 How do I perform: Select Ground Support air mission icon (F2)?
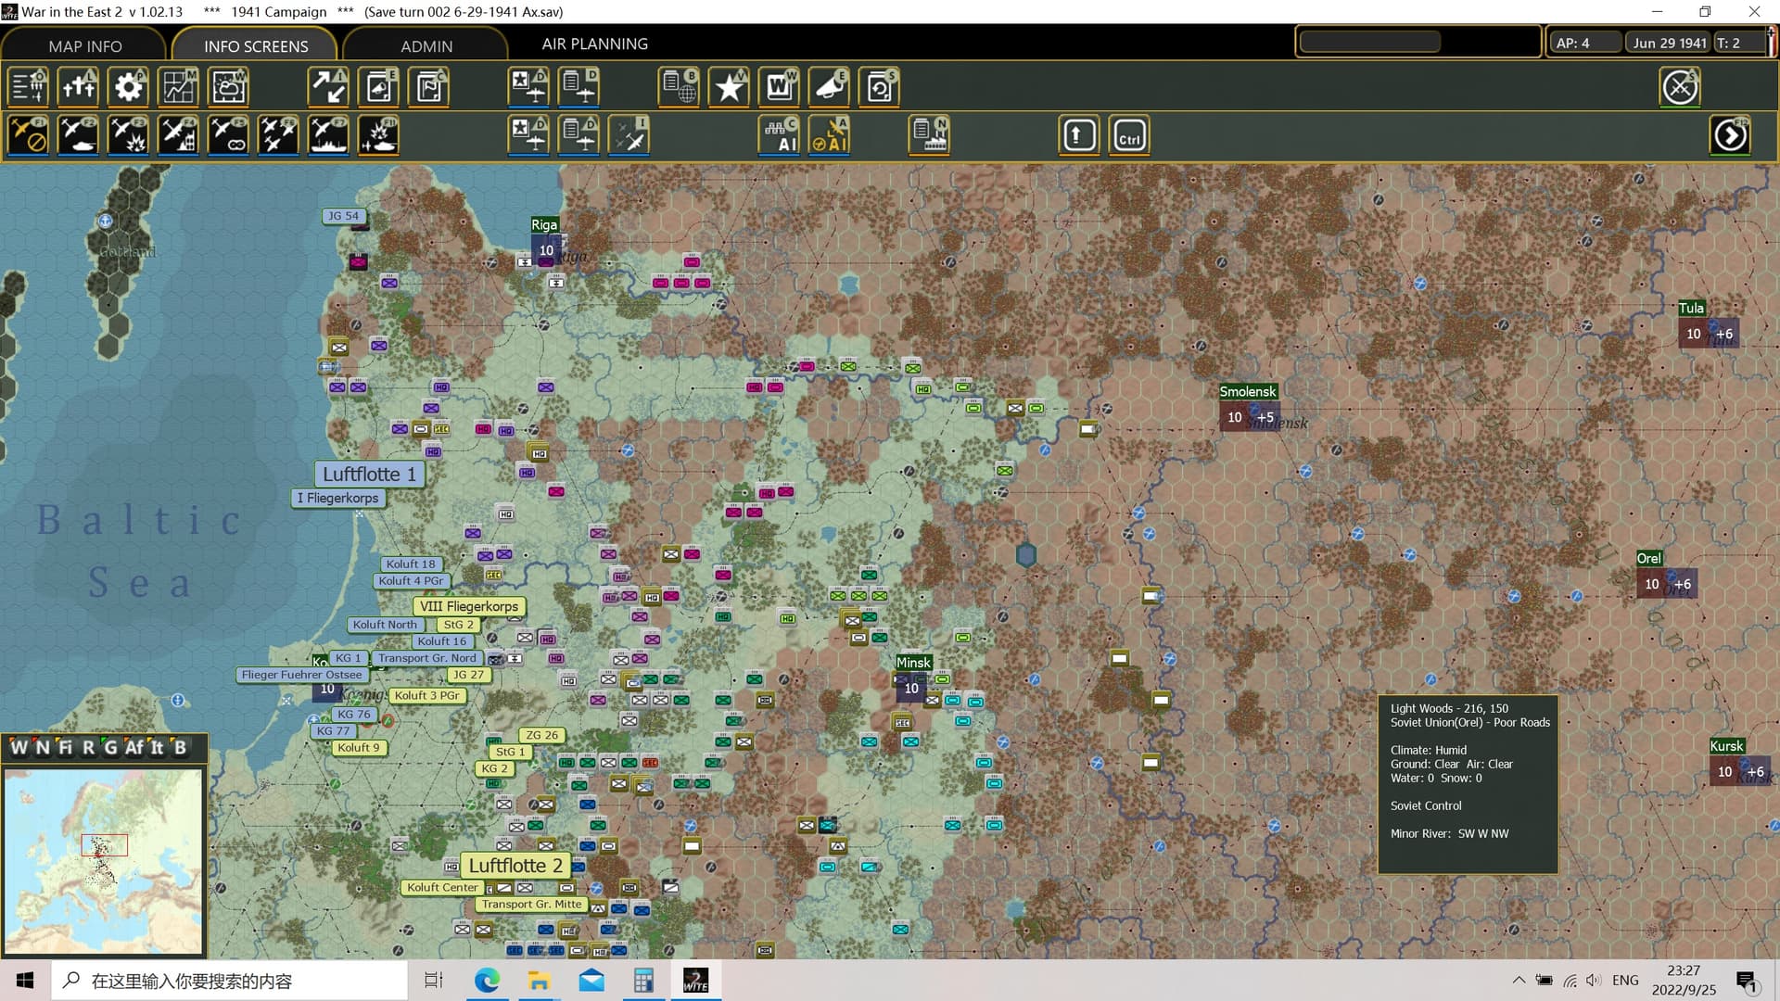[x=78, y=136]
